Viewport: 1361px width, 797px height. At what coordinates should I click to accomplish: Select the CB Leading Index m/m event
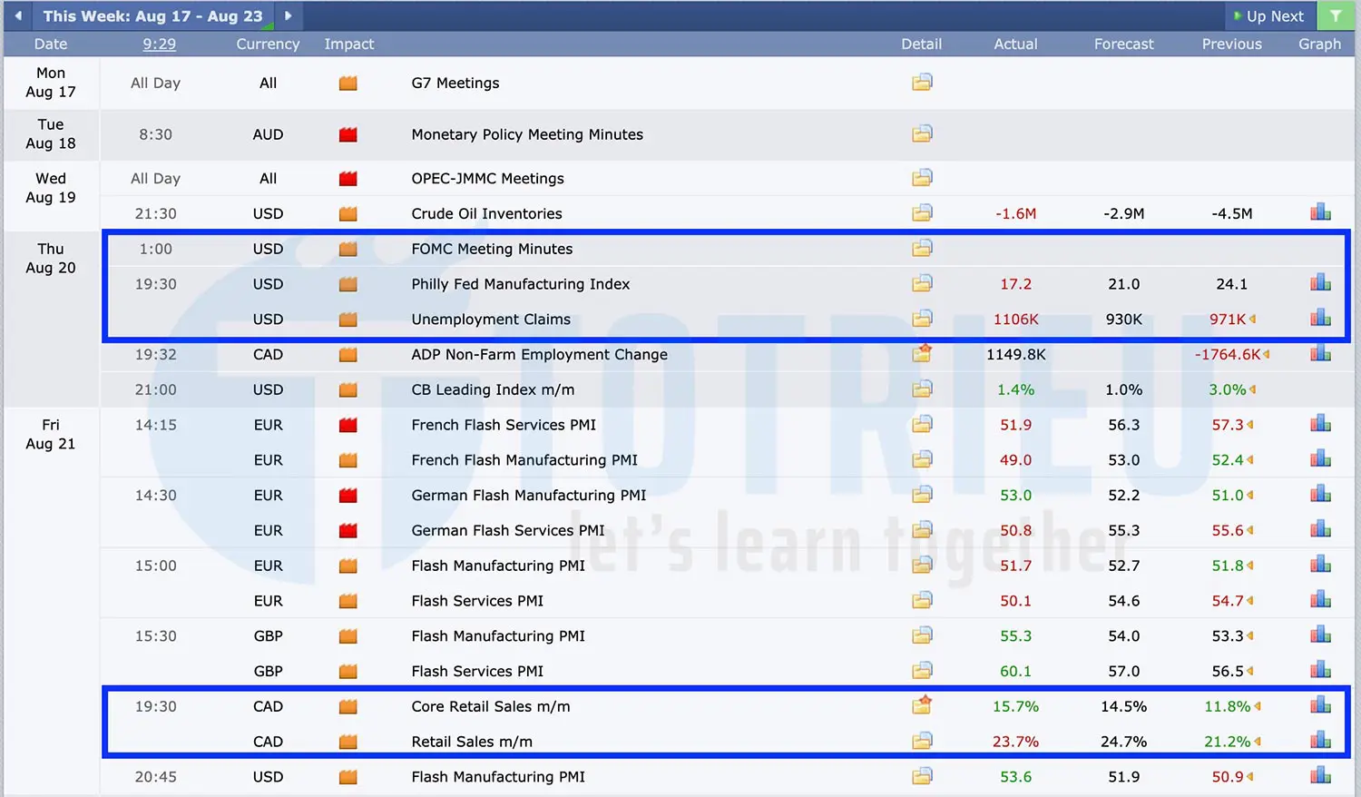tap(493, 389)
